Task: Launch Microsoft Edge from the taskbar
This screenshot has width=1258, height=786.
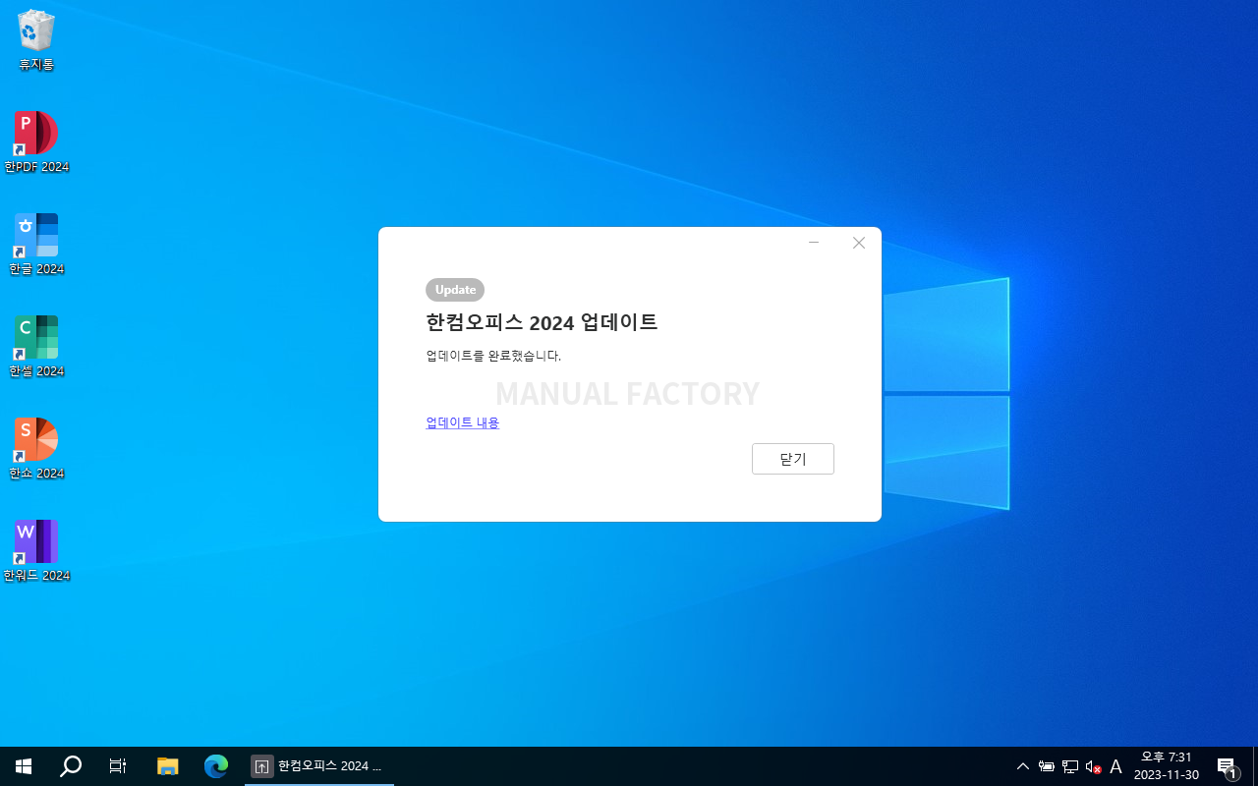Action: 216,766
